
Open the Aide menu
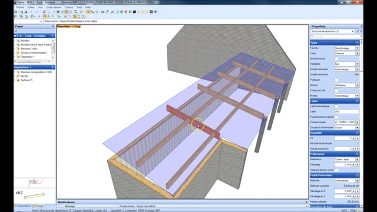click(88, 7)
